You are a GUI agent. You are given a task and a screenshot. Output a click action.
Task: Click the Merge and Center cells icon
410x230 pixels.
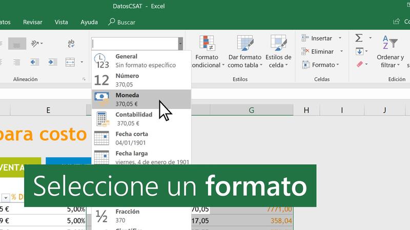point(70,62)
